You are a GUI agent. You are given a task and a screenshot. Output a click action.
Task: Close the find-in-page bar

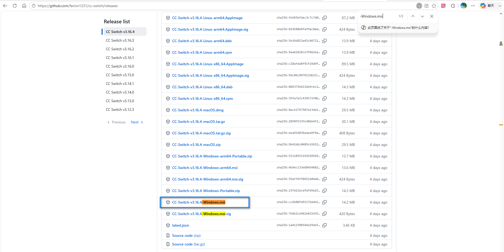[x=432, y=16]
